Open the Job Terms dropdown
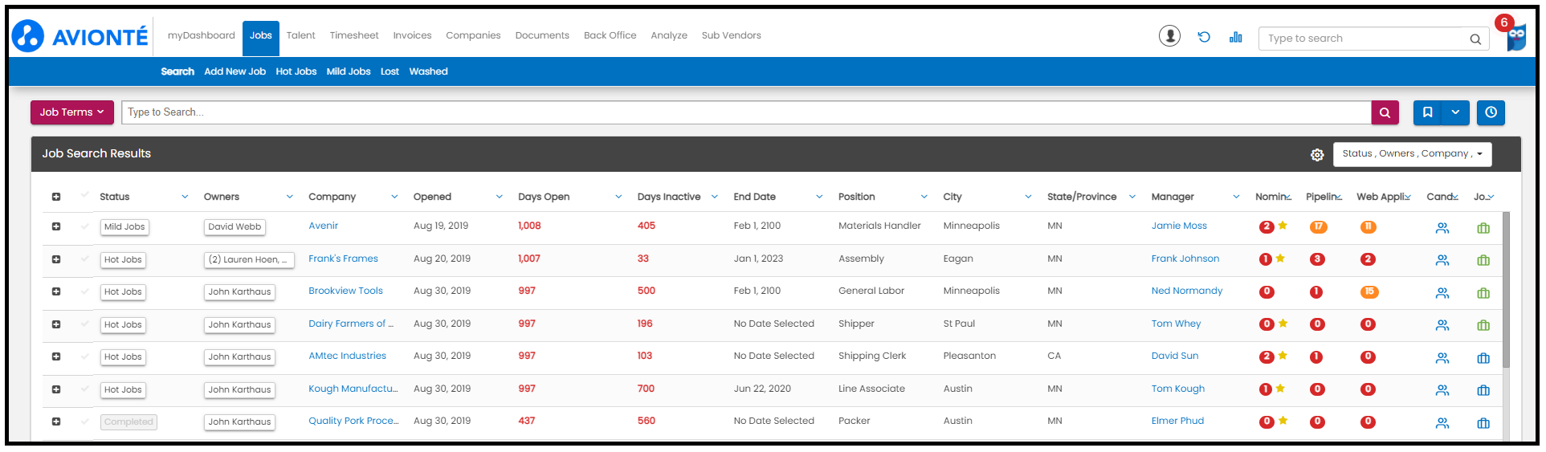 (x=72, y=112)
